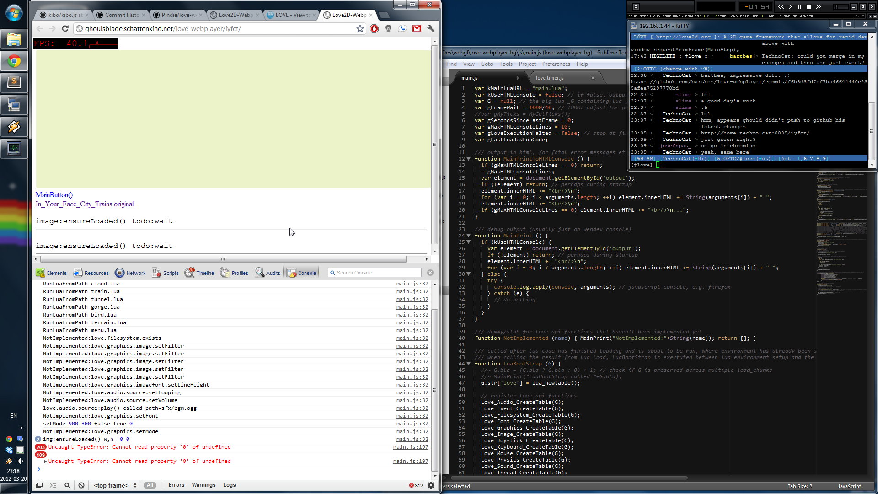Undock devtools into separate window
Viewport: 878px width, 494px height.
click(x=39, y=485)
